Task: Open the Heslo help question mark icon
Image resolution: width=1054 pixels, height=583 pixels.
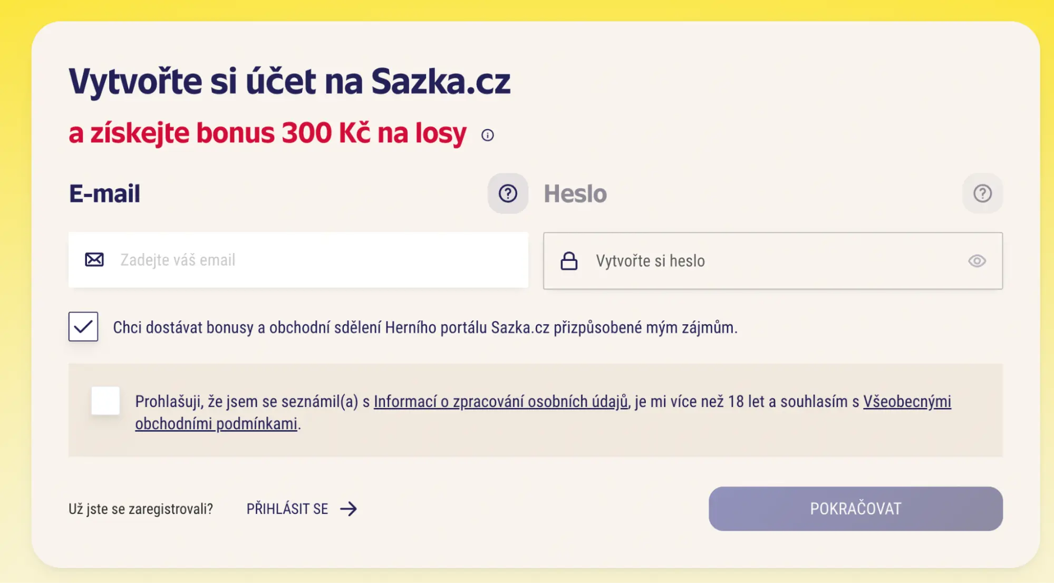Action: click(982, 194)
